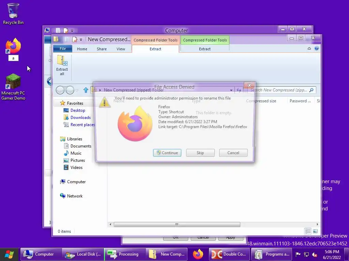
Task: Click the Up arrow in the navigation bar
Action: (86, 90)
